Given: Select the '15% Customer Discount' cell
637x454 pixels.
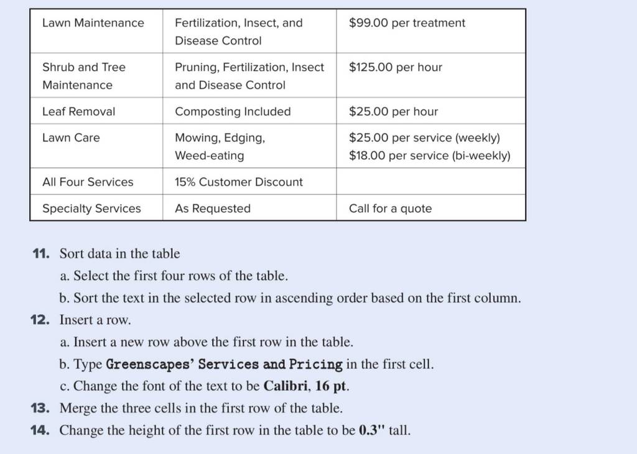Looking at the screenshot, I should pos(249,181).
